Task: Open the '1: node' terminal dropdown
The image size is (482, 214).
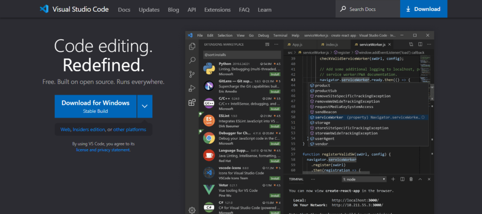Action: 364,179
